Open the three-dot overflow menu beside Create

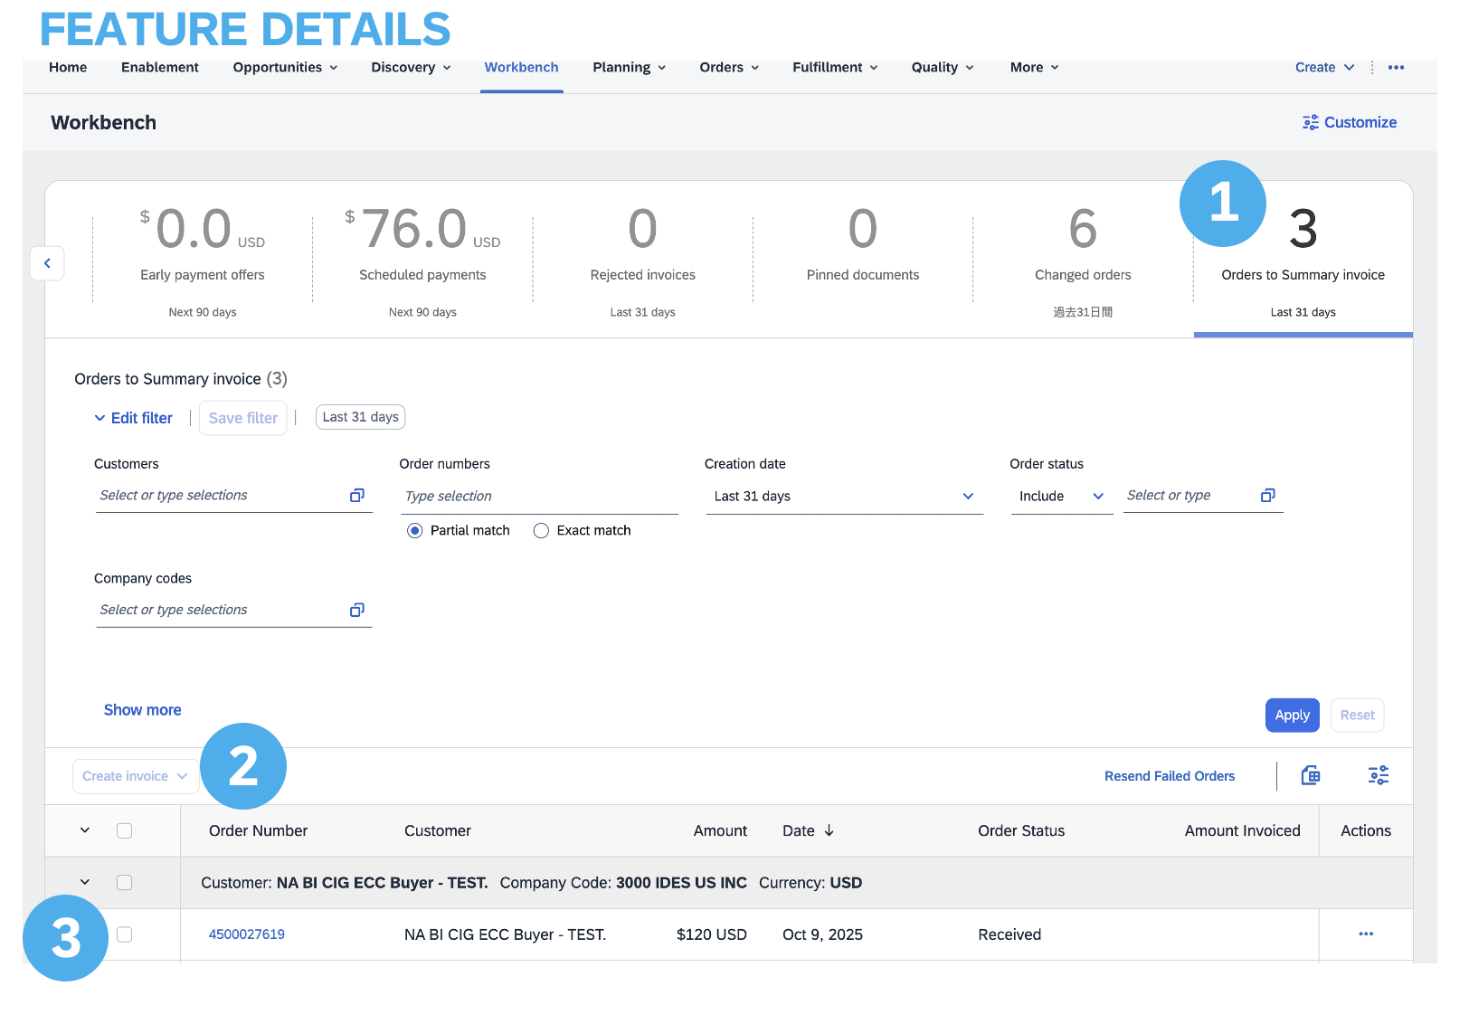click(1396, 68)
